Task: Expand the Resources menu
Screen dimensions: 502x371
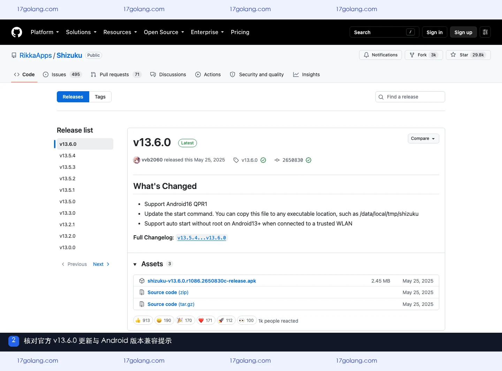Action: tap(120, 32)
